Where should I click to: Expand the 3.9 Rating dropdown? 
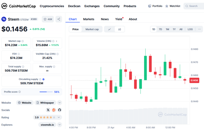click(47, 118)
